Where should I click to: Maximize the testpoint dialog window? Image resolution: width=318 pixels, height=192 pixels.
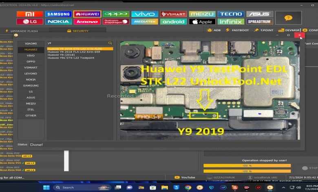pos(288,35)
